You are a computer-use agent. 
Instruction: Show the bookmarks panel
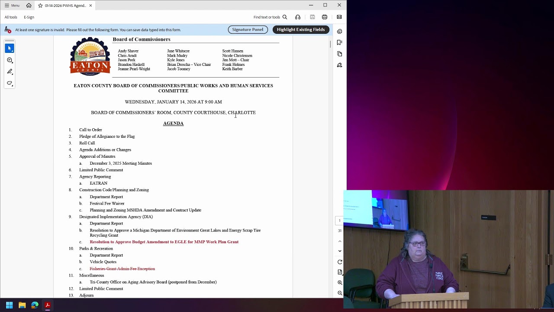[340, 42]
